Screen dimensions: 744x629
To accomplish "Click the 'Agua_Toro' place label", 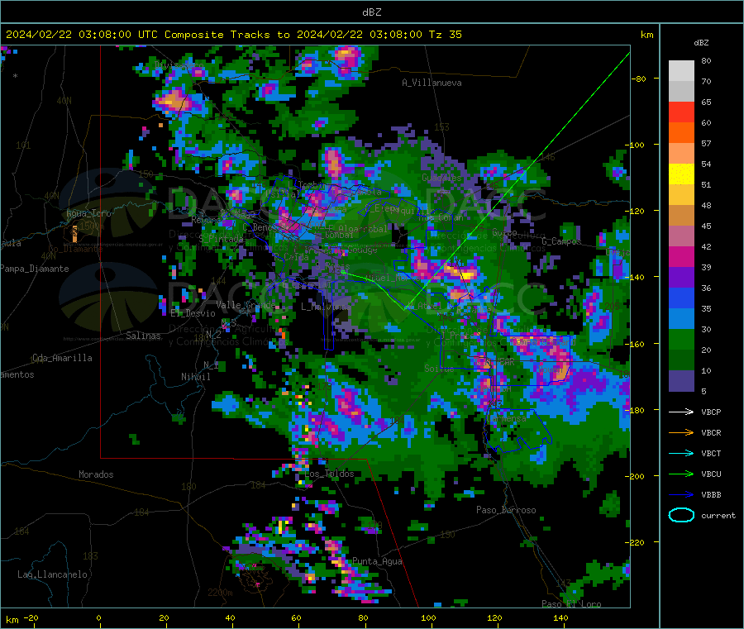I will [88, 213].
